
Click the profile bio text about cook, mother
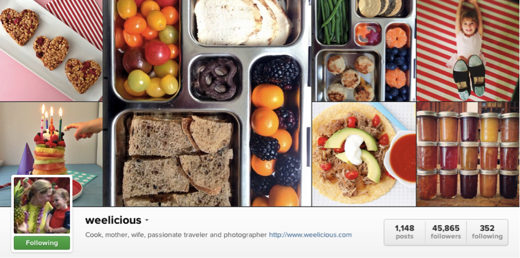[176, 235]
